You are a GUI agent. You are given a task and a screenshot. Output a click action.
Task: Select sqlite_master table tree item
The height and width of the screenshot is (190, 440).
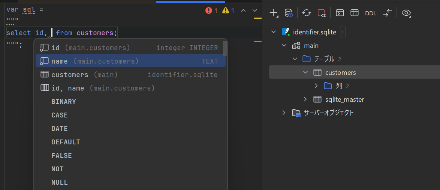point(344,99)
